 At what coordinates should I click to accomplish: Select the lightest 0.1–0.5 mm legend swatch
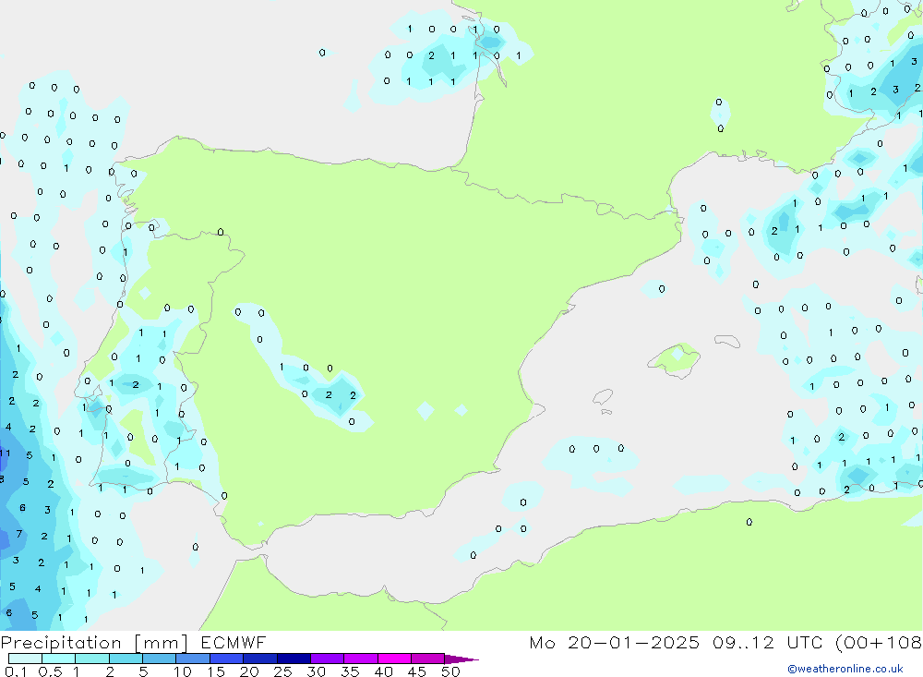25,659
